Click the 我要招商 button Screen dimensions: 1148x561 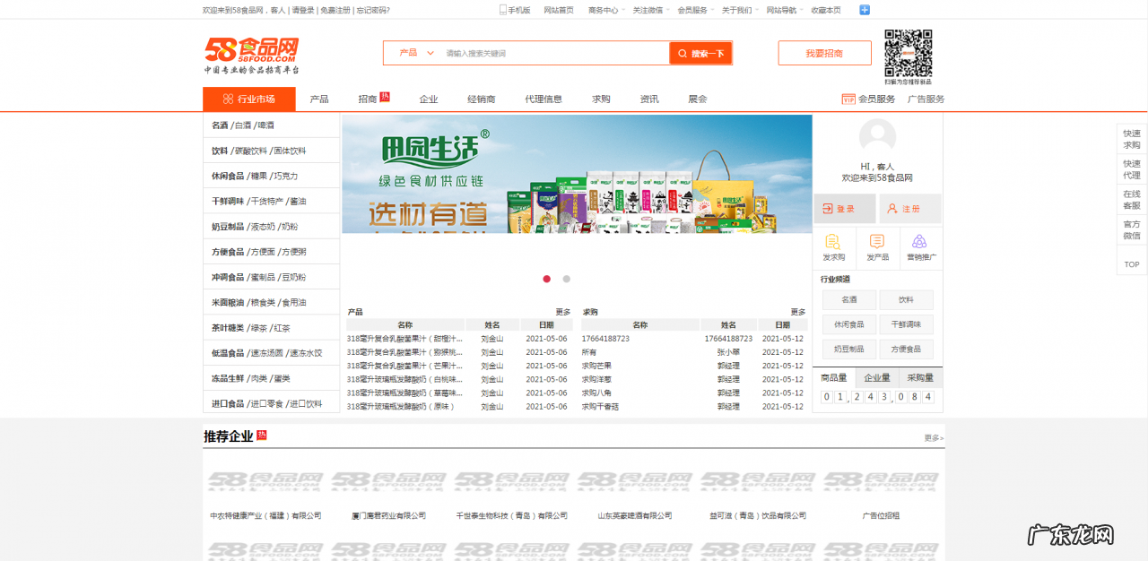click(823, 52)
